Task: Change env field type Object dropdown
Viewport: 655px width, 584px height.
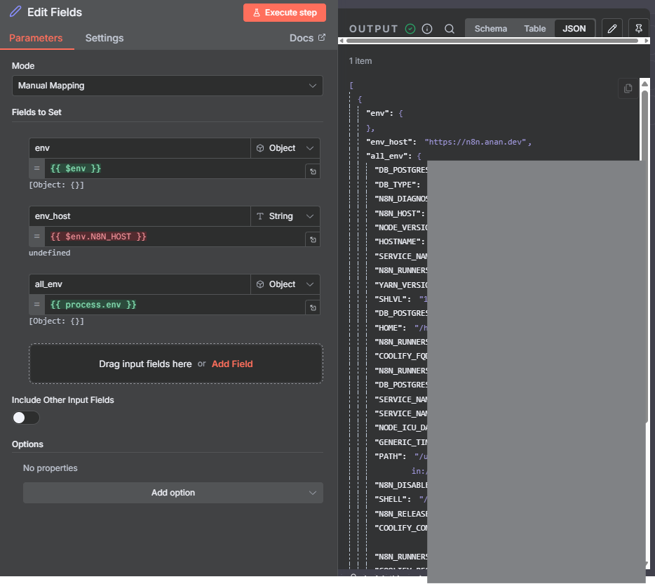Action: coord(285,148)
